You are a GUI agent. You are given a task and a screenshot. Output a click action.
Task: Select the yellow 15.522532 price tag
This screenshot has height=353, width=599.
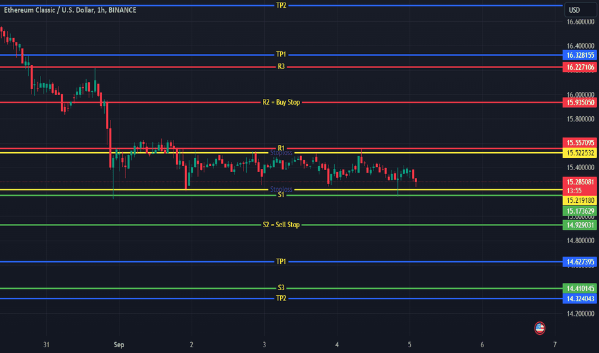click(580, 153)
